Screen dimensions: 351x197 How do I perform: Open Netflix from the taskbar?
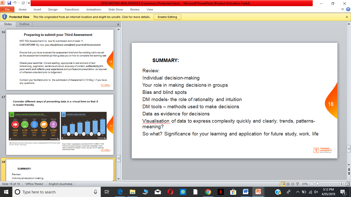point(220,192)
